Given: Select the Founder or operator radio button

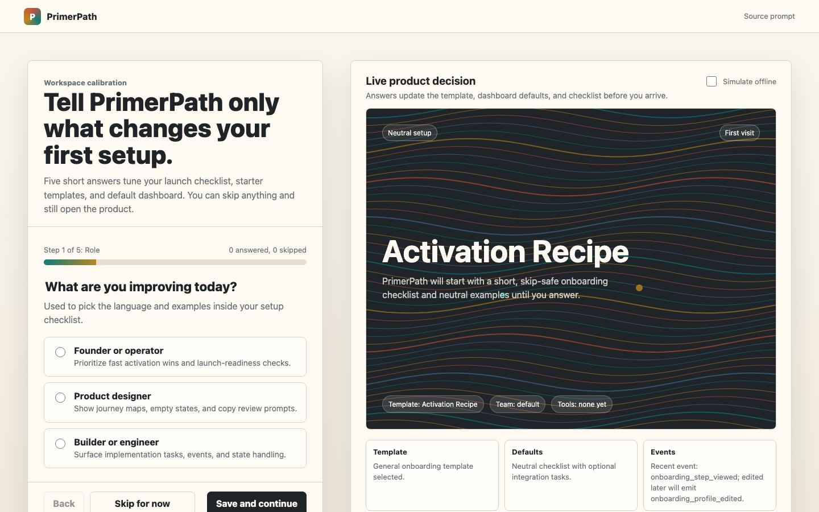Looking at the screenshot, I should point(60,352).
